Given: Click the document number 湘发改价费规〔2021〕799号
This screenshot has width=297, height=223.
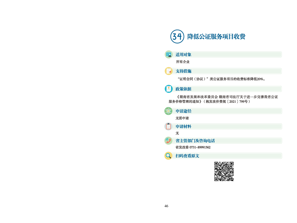Looking at the screenshot, I should pyautogui.click(x=227, y=102).
